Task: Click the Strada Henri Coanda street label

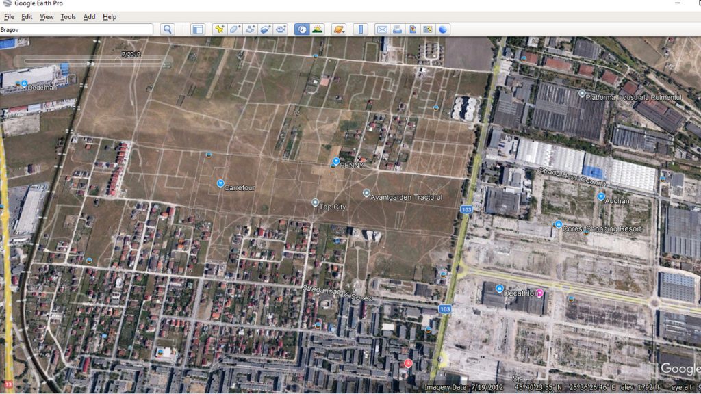Action: point(572,177)
